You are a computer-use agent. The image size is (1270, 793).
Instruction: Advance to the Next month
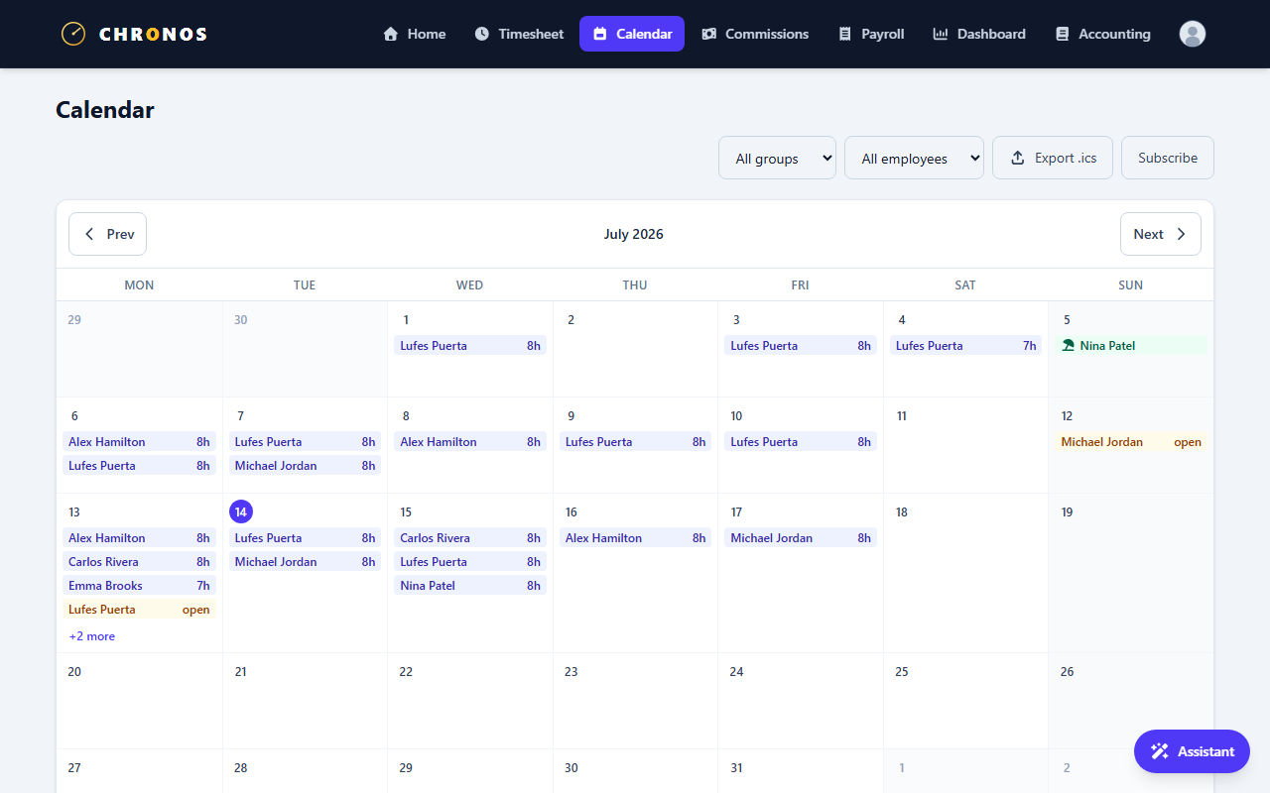click(1161, 234)
